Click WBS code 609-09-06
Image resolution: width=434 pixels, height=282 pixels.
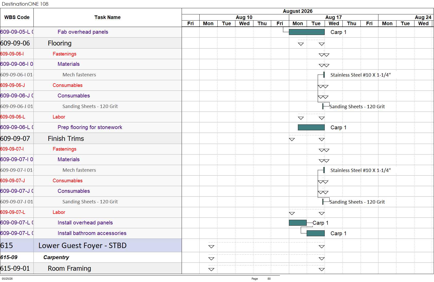tap(15, 43)
